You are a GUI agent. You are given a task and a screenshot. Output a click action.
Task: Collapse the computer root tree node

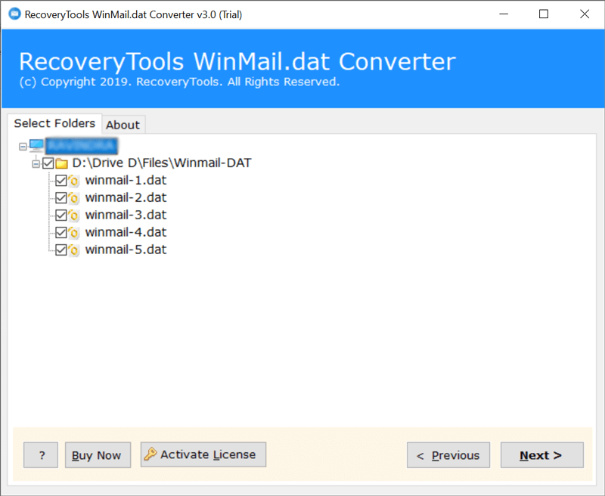(x=23, y=147)
